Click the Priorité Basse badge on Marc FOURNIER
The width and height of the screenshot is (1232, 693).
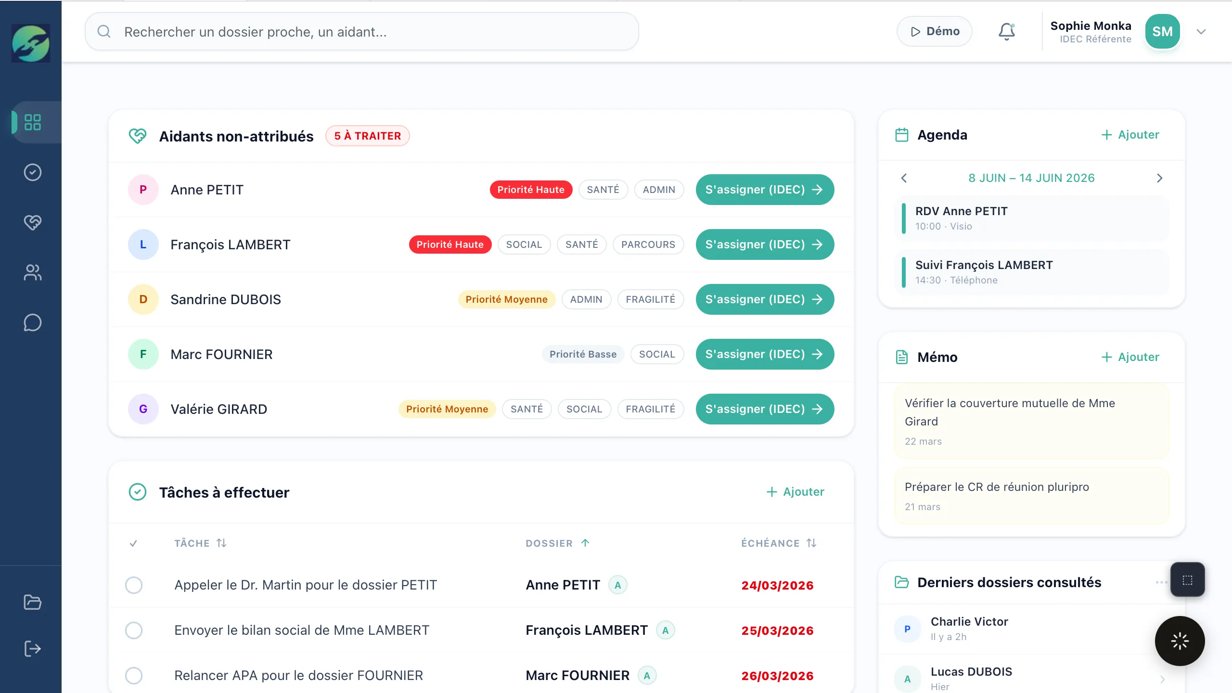pos(583,354)
